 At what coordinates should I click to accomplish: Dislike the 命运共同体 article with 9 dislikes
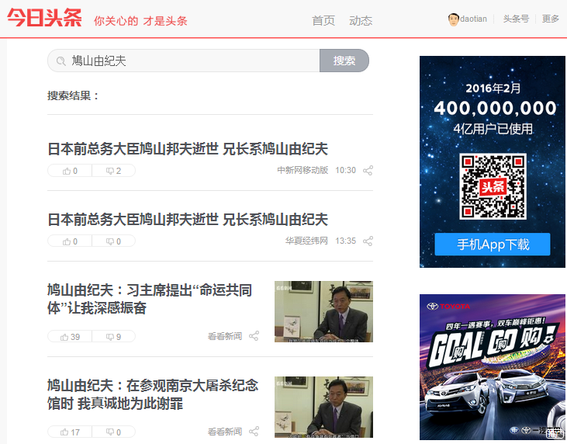coord(113,337)
